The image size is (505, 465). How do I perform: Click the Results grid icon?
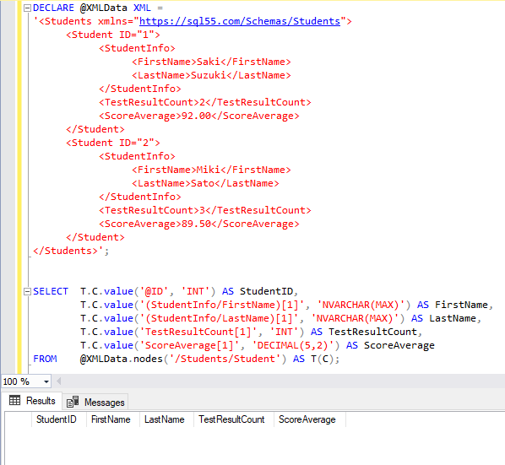pos(15,400)
